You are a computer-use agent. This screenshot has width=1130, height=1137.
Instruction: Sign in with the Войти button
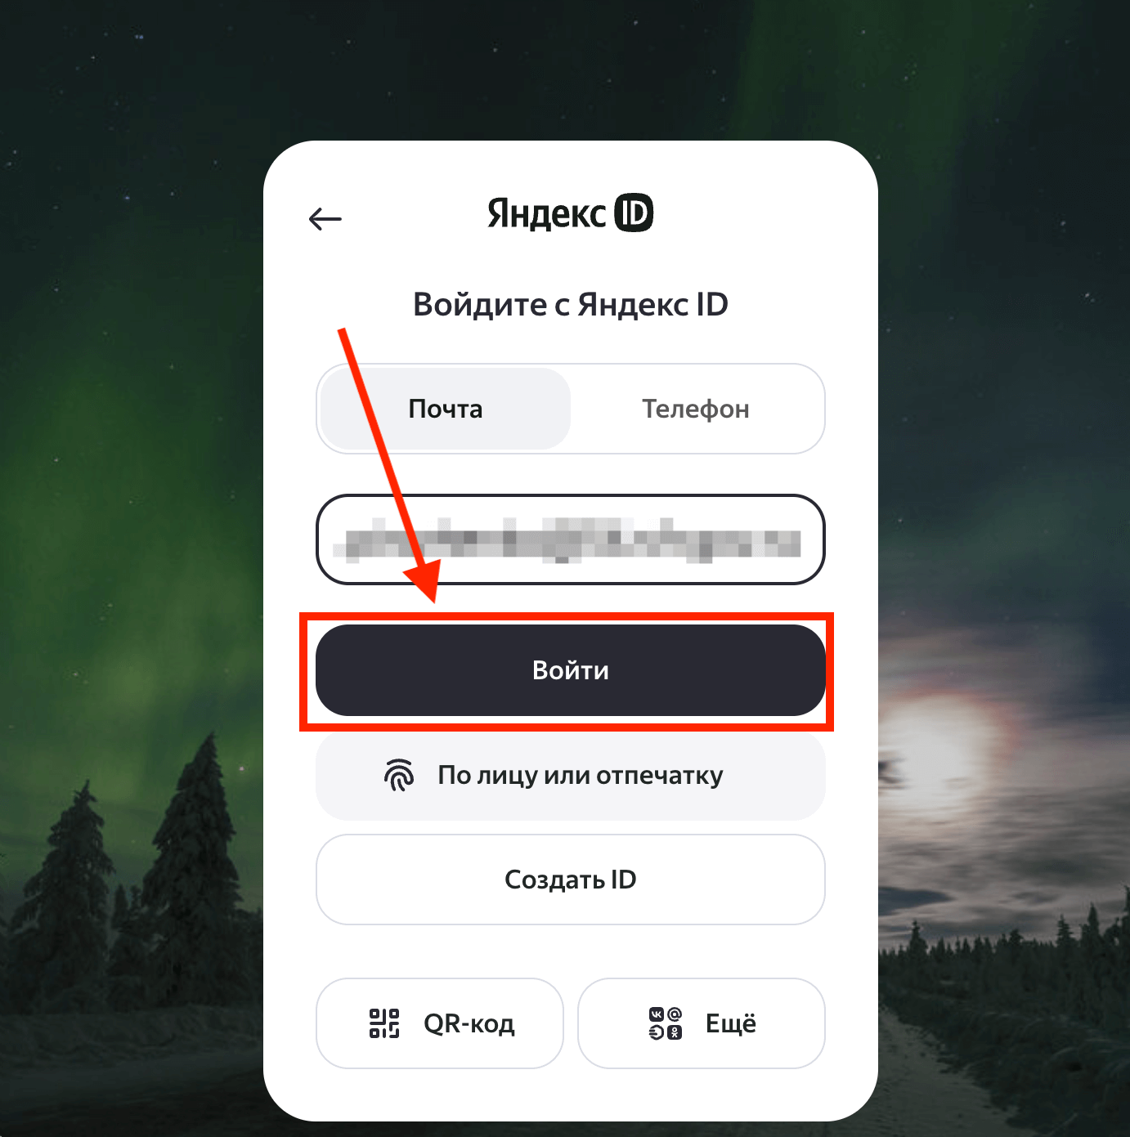(x=571, y=670)
